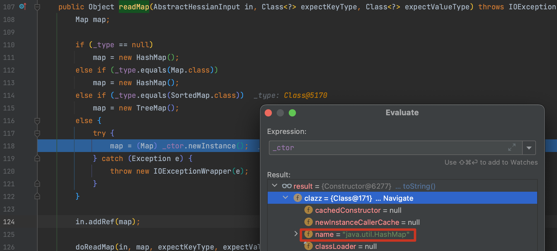Collapse the result node in Result tree
The image size is (557, 251).
click(x=275, y=186)
